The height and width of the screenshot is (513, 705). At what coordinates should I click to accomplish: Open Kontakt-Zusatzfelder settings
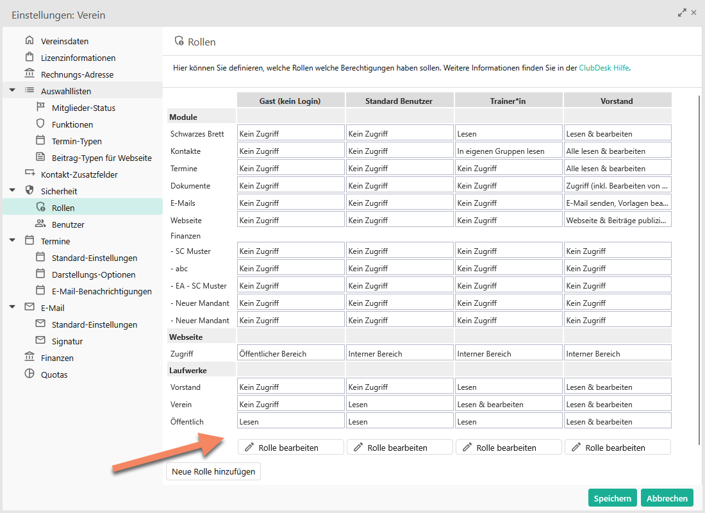[x=79, y=174]
